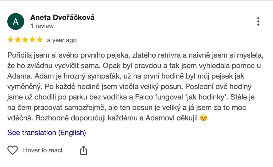Click the heart react icon
This screenshot has width=273, height=167.
pos(13,150)
